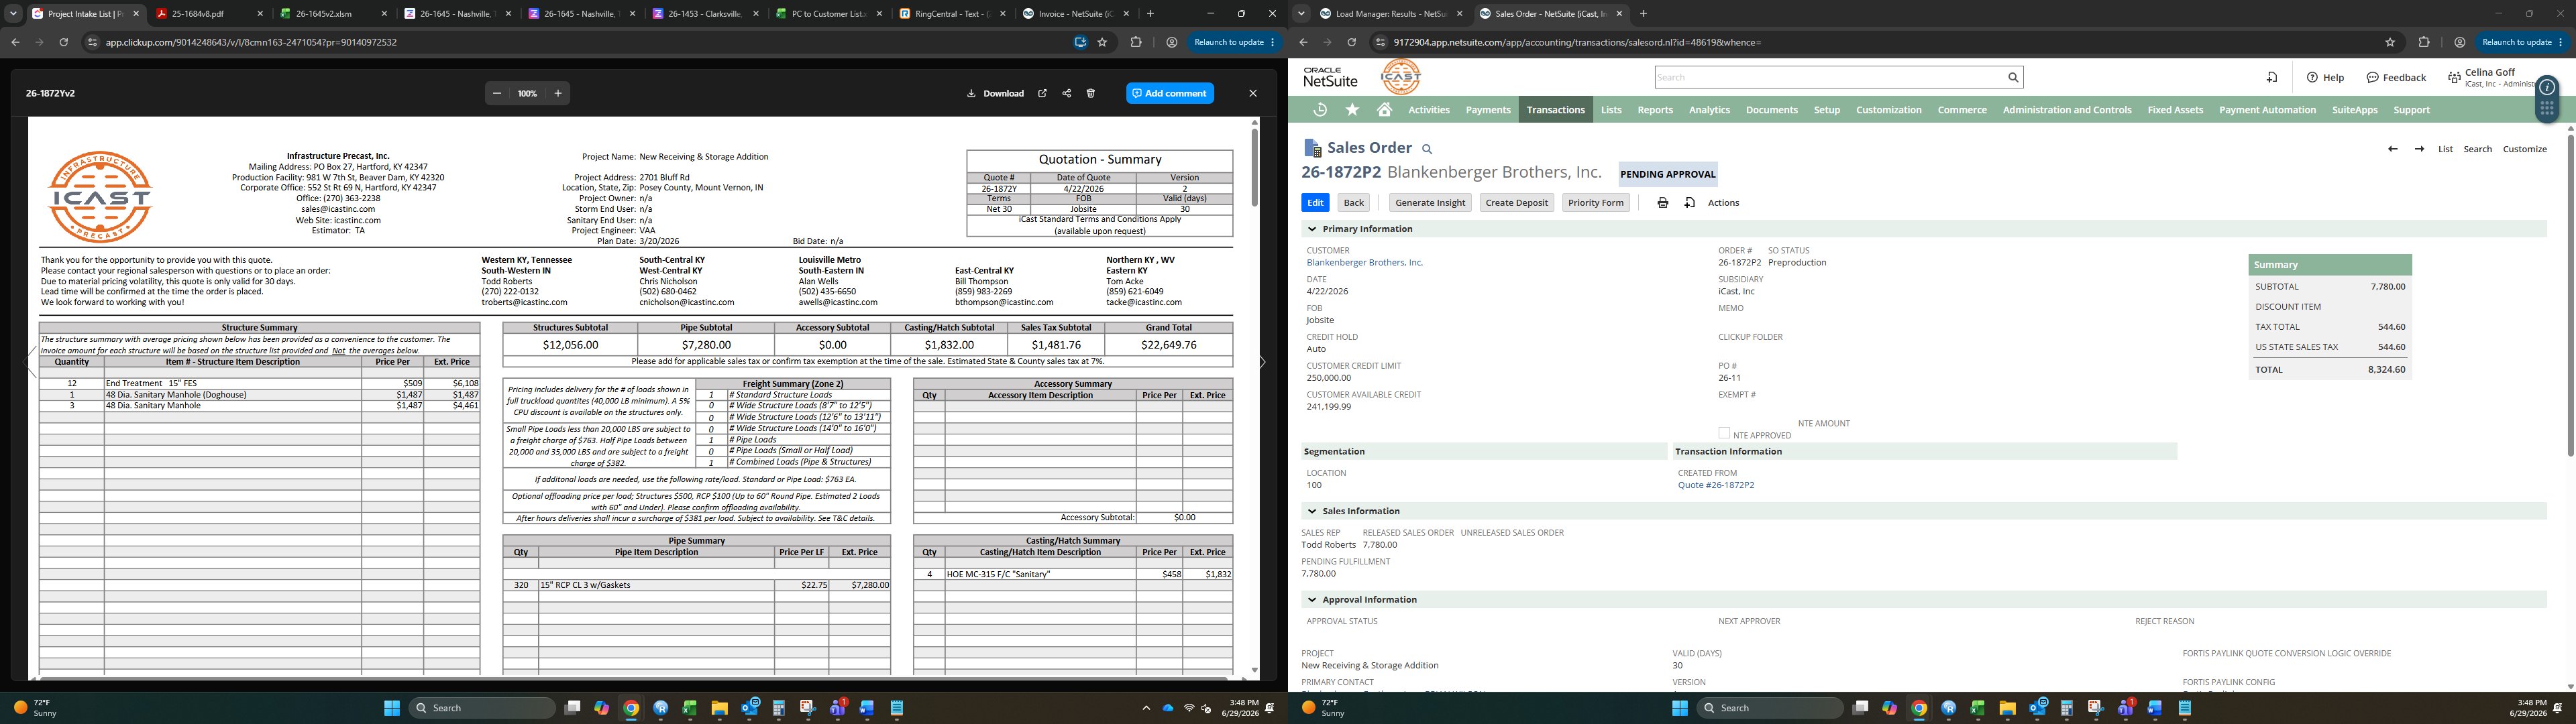Click the Generate Insight button

click(1430, 203)
